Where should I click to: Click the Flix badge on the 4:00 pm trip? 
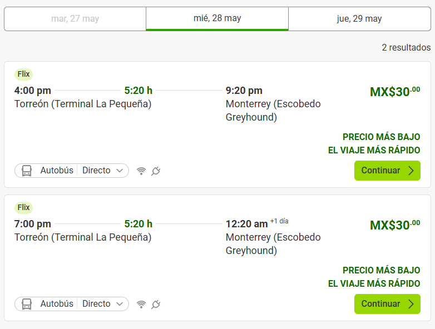pos(23,74)
